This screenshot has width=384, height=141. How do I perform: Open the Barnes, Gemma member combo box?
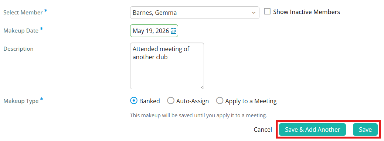point(194,13)
